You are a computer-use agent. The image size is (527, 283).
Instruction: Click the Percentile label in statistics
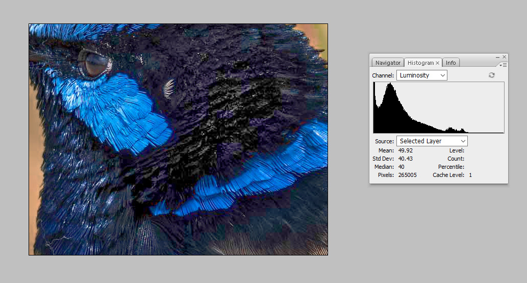point(451,167)
